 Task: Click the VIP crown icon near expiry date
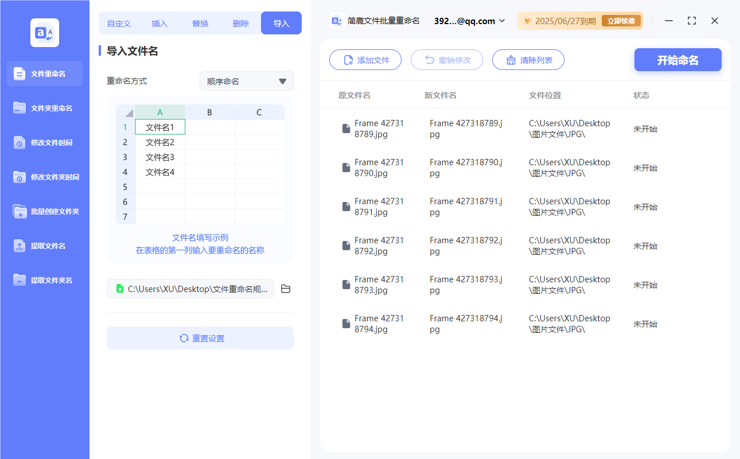(527, 20)
